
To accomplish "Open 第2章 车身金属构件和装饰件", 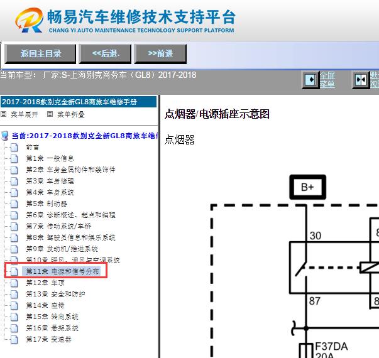I will tap(70, 170).
